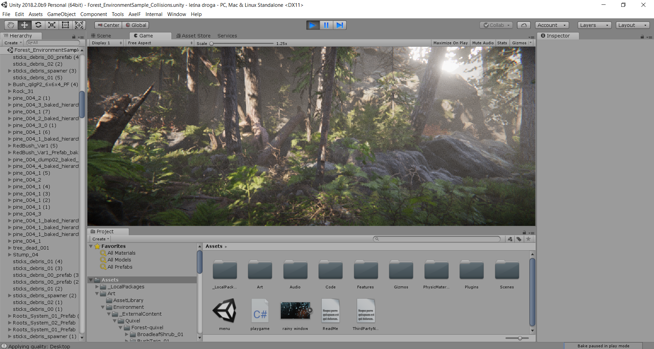Click the Step forward button

[340, 25]
